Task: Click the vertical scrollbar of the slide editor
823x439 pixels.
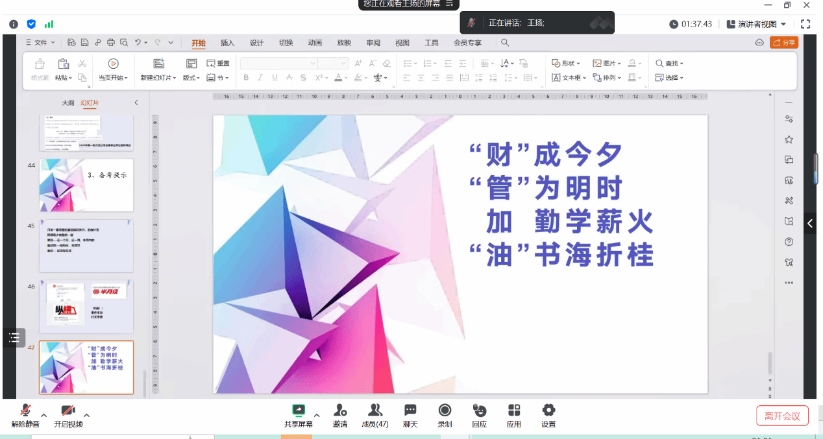Action: tap(770, 363)
